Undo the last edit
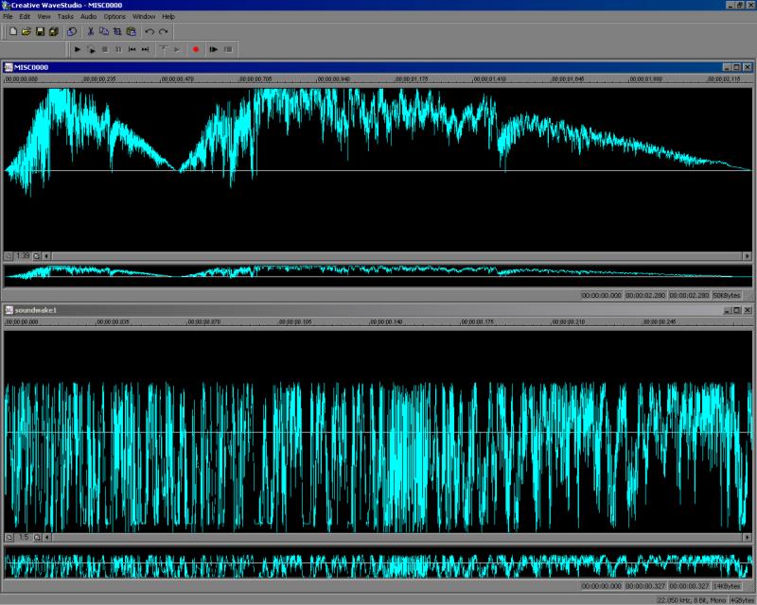This screenshot has height=605, width=757. (x=150, y=32)
